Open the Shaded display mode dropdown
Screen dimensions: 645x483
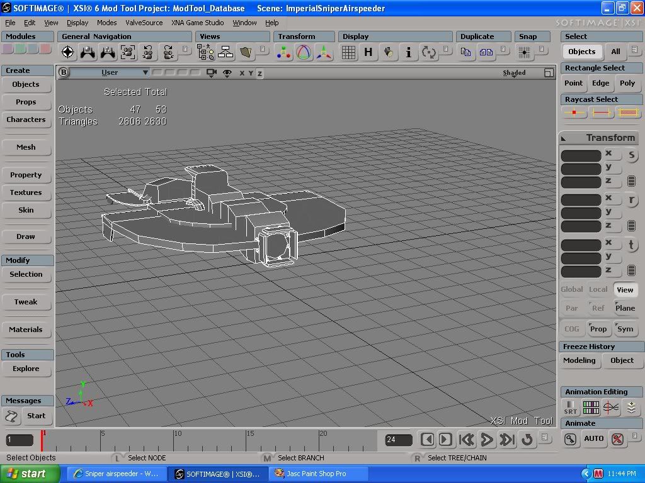tap(514, 73)
